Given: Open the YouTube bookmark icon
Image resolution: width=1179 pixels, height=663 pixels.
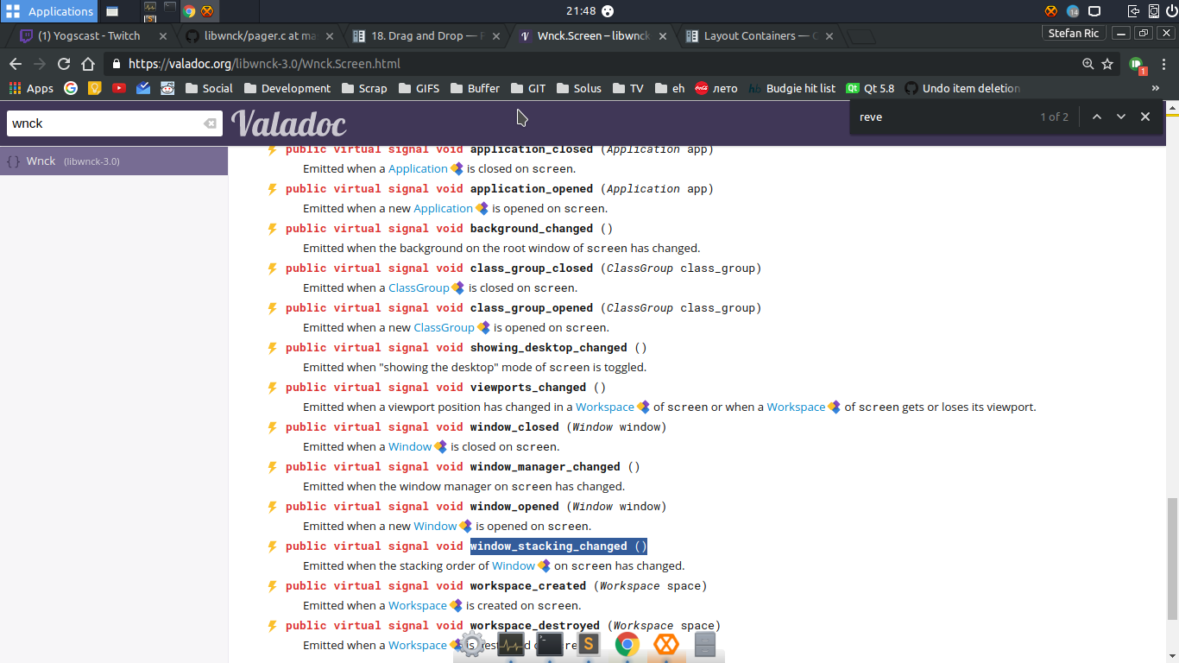Looking at the screenshot, I should pyautogui.click(x=119, y=88).
